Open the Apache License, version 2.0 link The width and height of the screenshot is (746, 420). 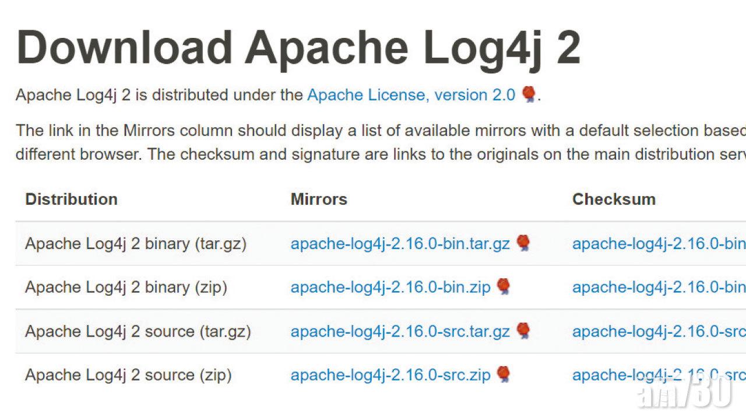click(411, 95)
